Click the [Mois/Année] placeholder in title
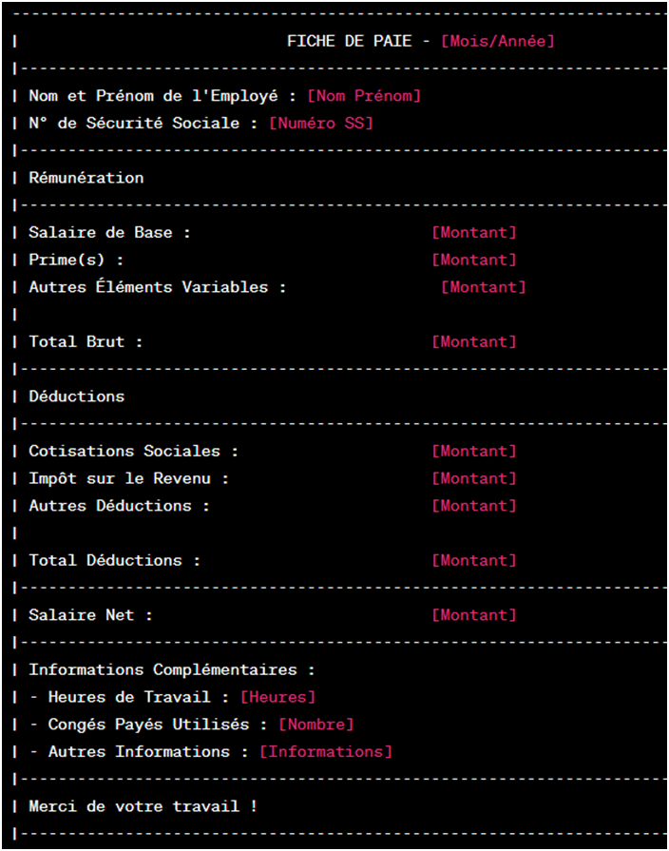 click(498, 41)
